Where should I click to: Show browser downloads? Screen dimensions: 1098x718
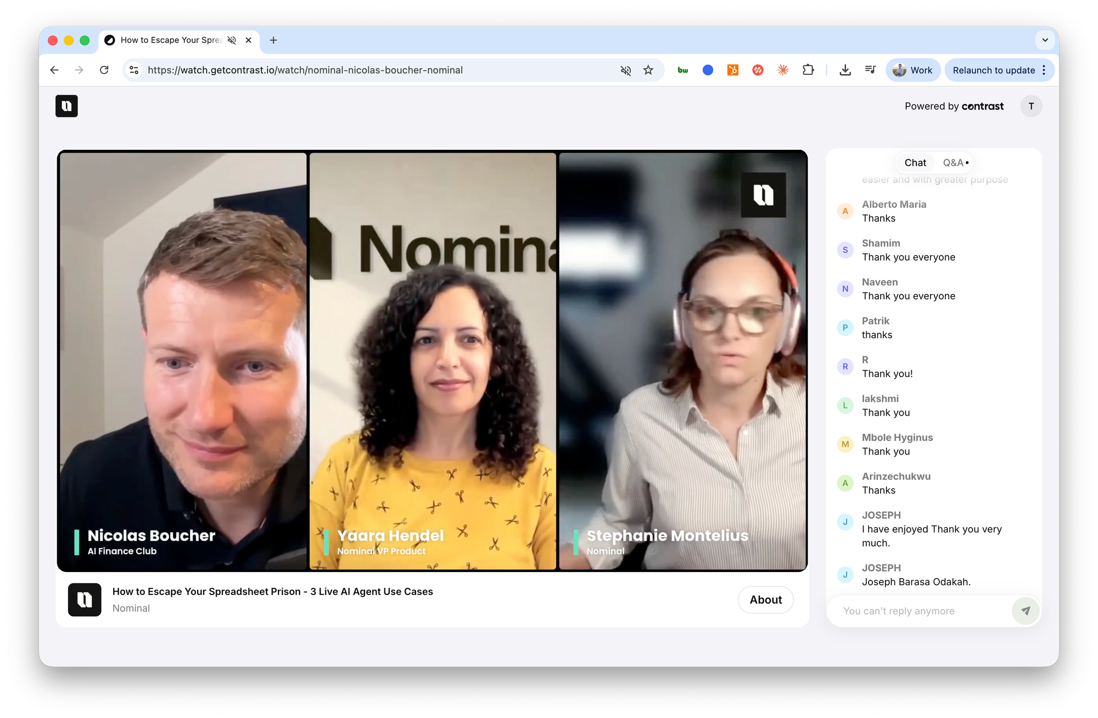tap(845, 70)
